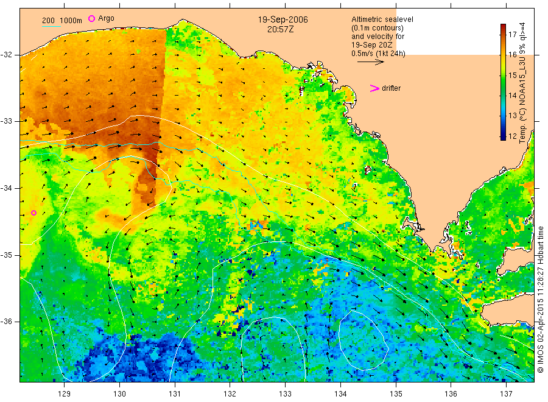
Task: Click the cyan 1000m isobath legend line
Action: [51, 26]
